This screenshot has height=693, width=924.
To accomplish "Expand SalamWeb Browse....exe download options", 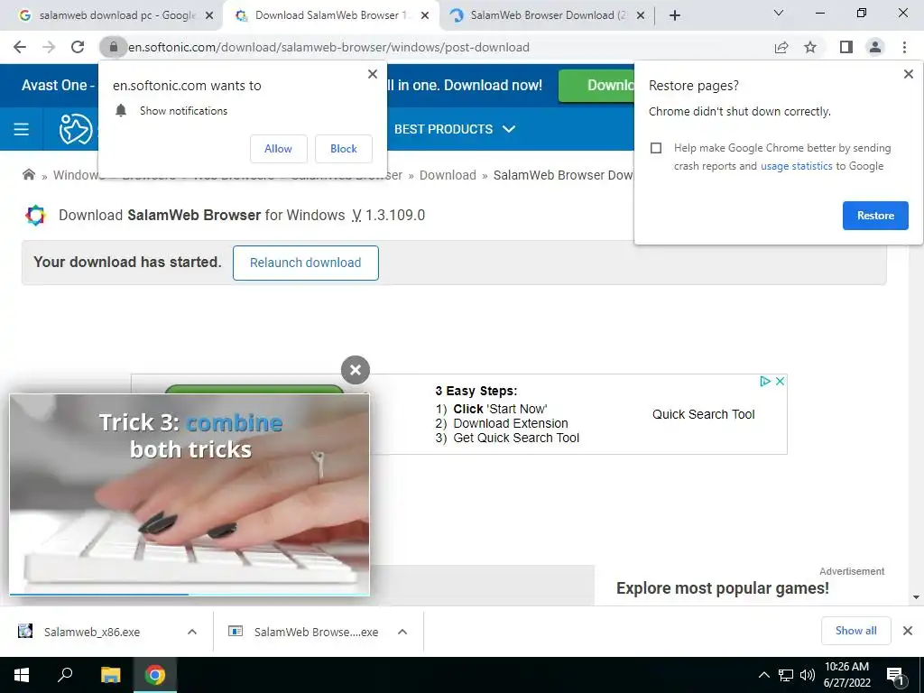I will click(402, 632).
